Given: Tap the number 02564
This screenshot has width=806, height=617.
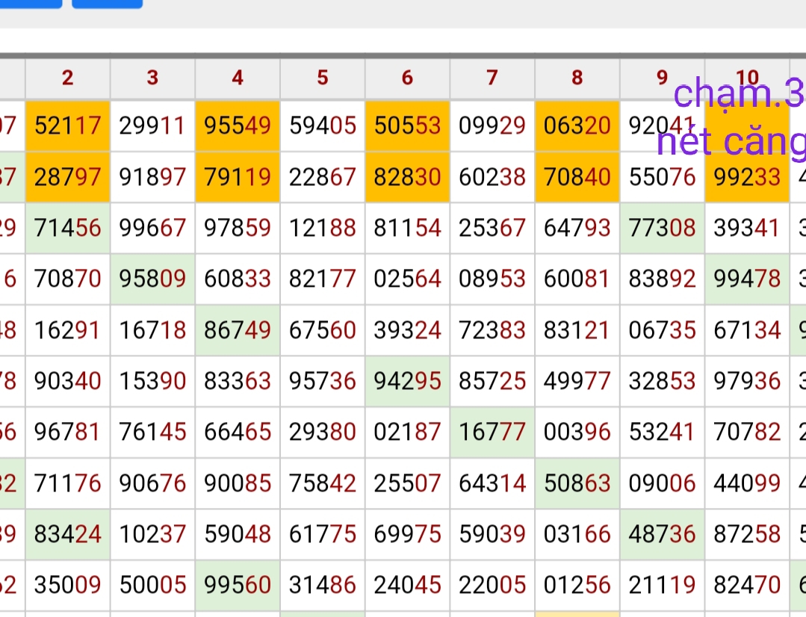Looking at the screenshot, I should 407,279.
